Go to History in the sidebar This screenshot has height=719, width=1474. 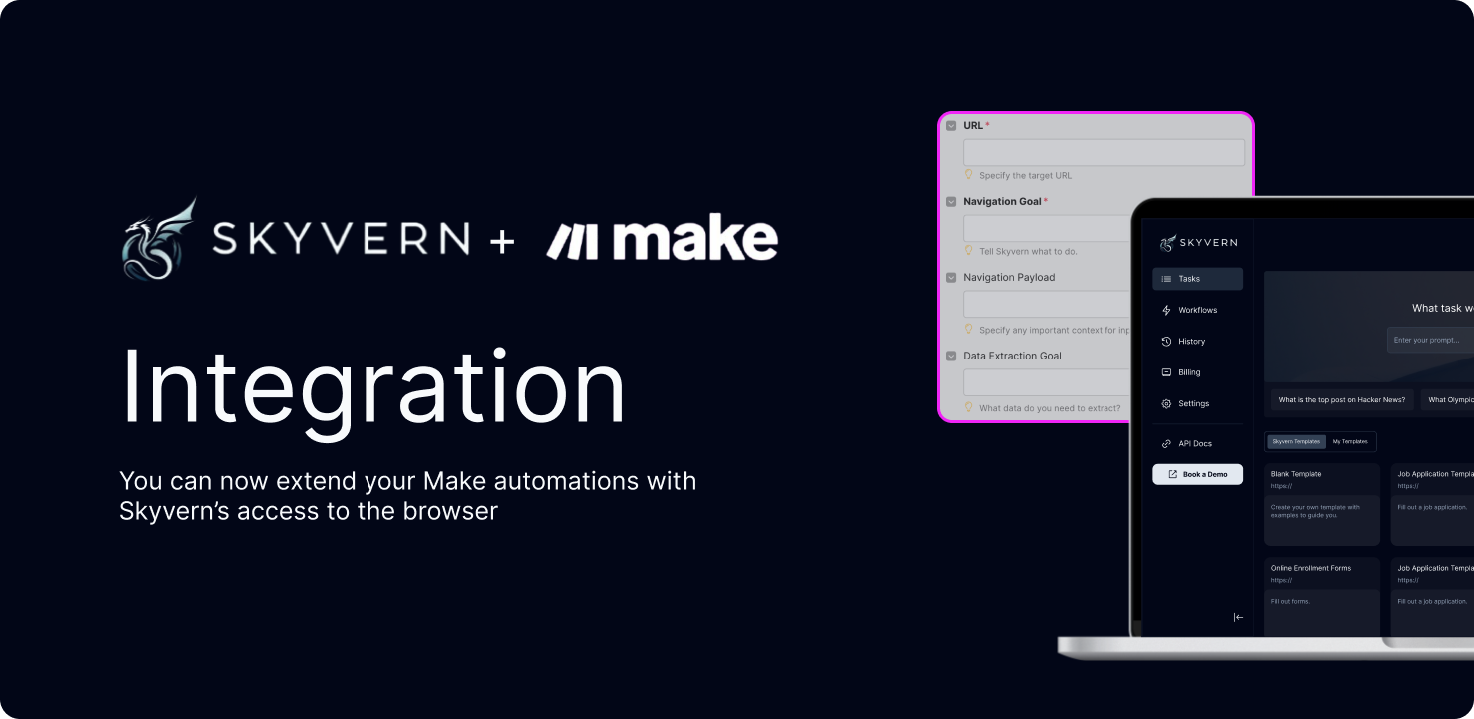click(1197, 342)
